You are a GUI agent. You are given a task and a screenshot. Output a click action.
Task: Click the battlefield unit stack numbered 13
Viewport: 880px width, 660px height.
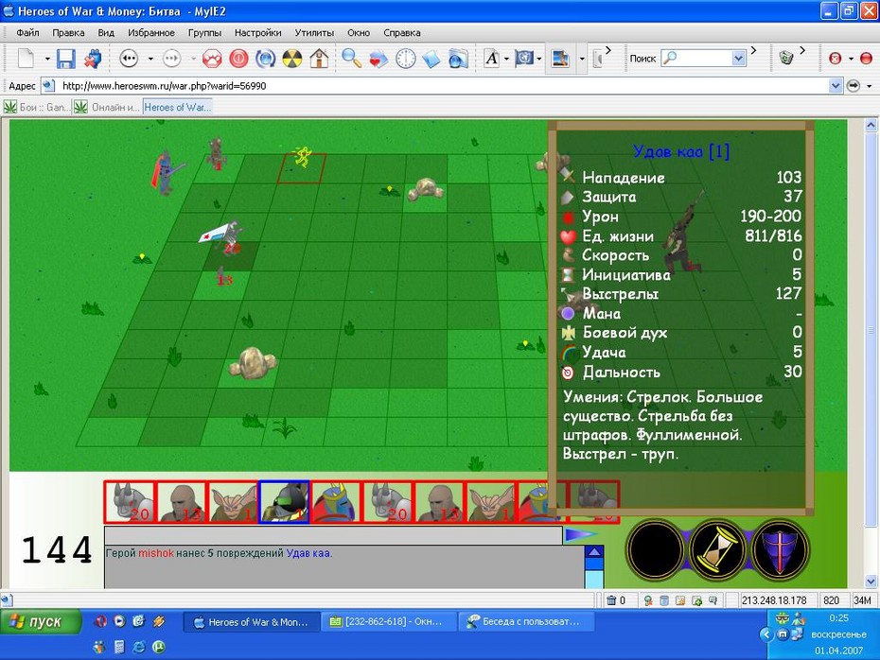click(x=223, y=278)
